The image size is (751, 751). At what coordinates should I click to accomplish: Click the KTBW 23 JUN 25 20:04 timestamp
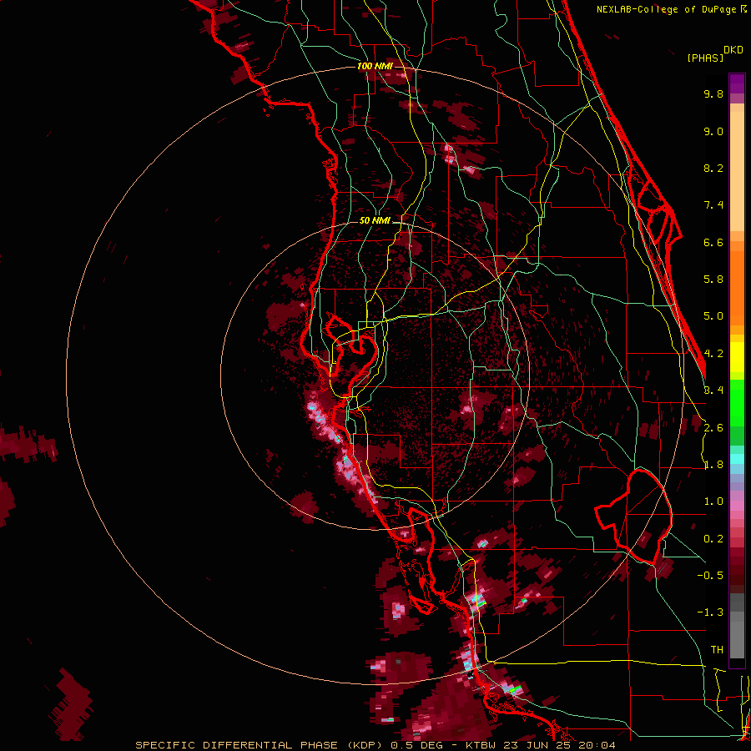(x=541, y=745)
